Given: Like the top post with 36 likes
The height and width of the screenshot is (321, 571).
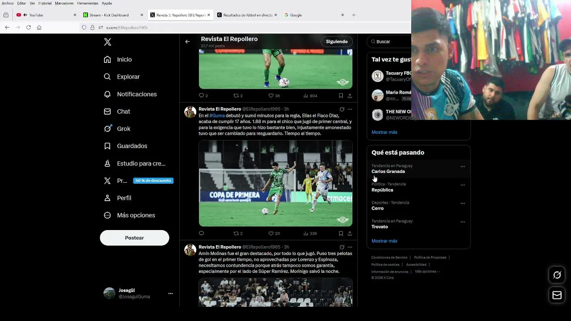Looking at the screenshot, I should (x=274, y=95).
